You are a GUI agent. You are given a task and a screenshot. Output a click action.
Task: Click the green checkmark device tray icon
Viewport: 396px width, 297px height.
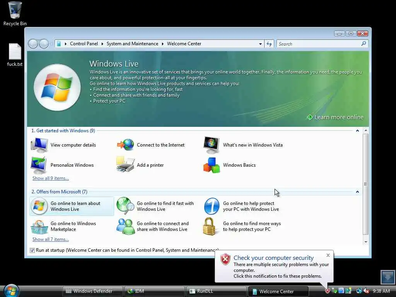coord(335,291)
